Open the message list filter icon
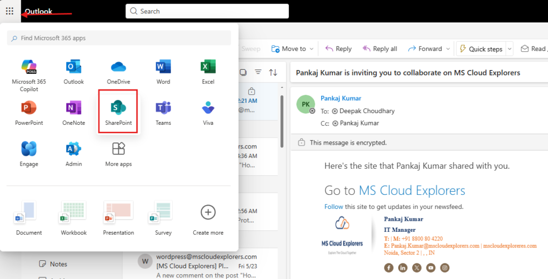The height and width of the screenshot is (279, 548). pyautogui.click(x=258, y=72)
